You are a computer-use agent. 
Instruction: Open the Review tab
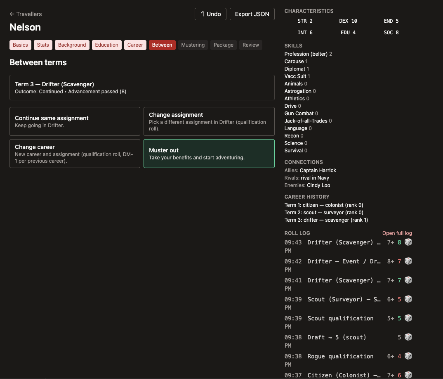[x=251, y=45]
